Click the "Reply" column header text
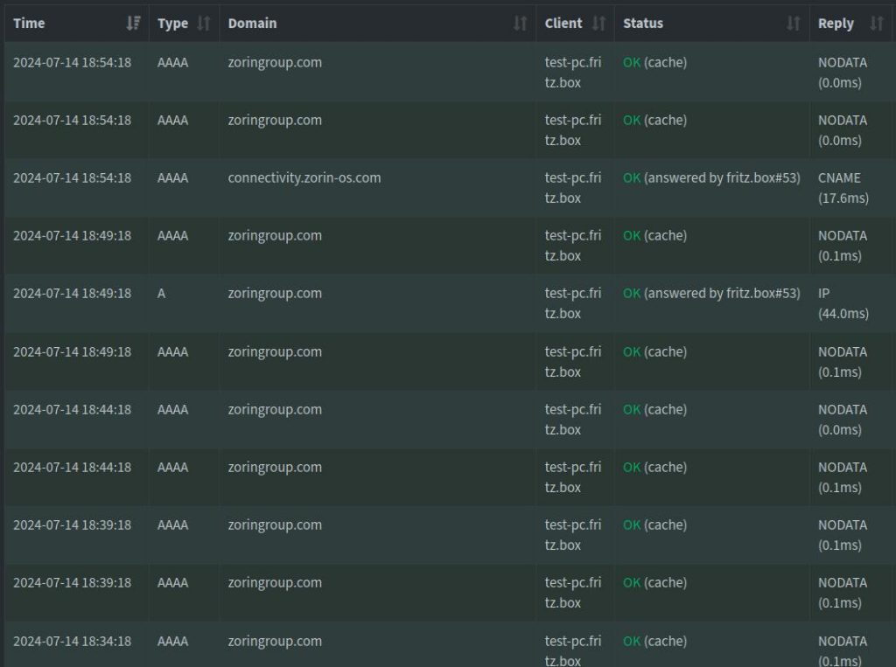Viewport: 896px width, 667px height. point(836,24)
